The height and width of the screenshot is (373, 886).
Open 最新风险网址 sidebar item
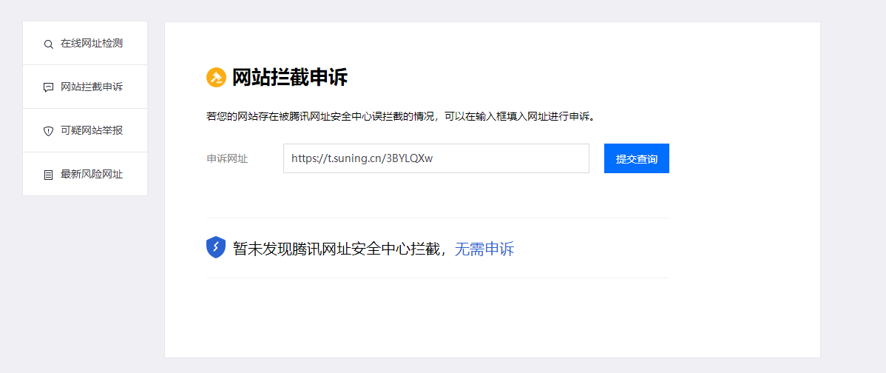[85, 174]
